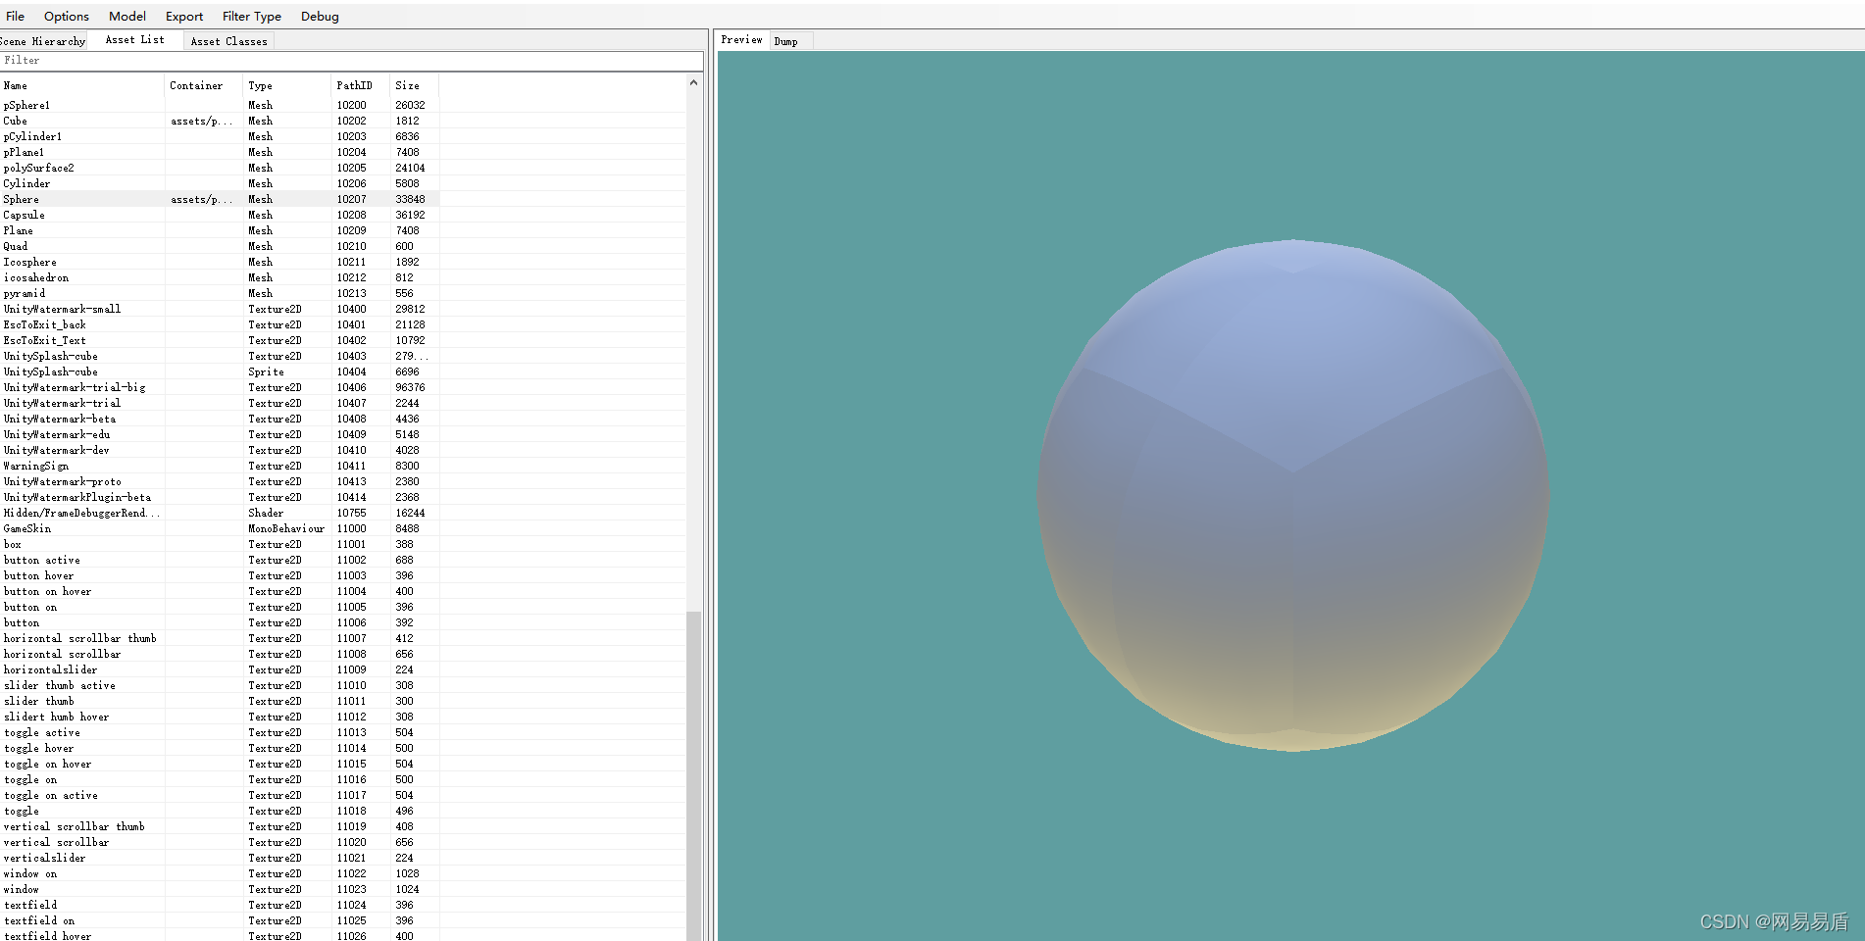Sort assets by the Type column header
The width and height of the screenshot is (1865, 941).
(287, 85)
